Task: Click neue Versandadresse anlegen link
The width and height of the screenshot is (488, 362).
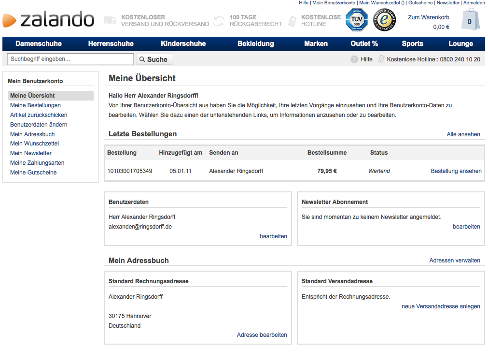Action: [440, 306]
